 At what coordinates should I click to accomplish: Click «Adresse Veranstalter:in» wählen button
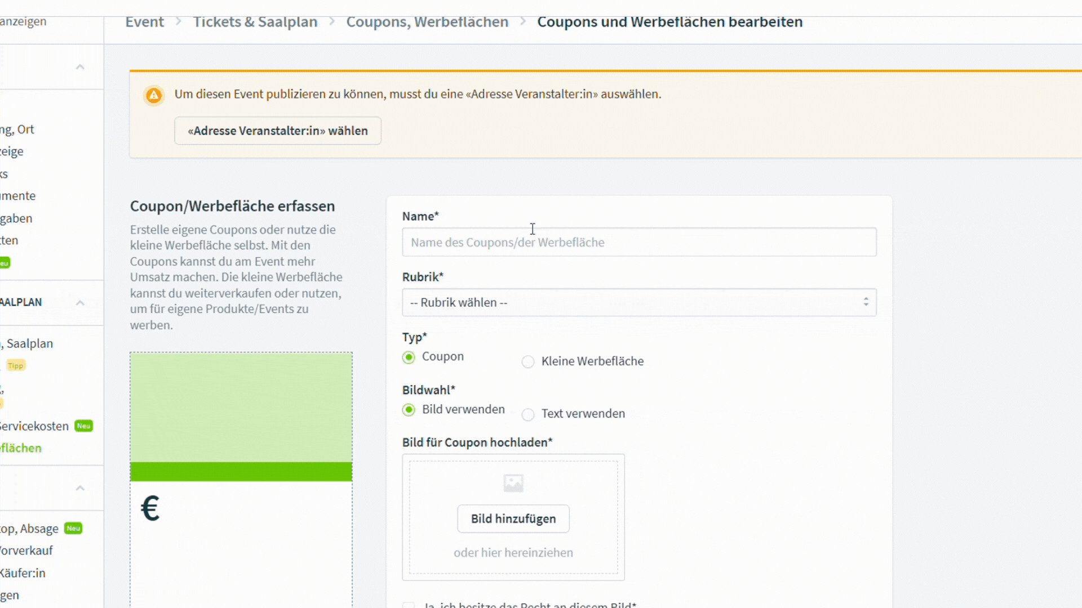tap(277, 131)
